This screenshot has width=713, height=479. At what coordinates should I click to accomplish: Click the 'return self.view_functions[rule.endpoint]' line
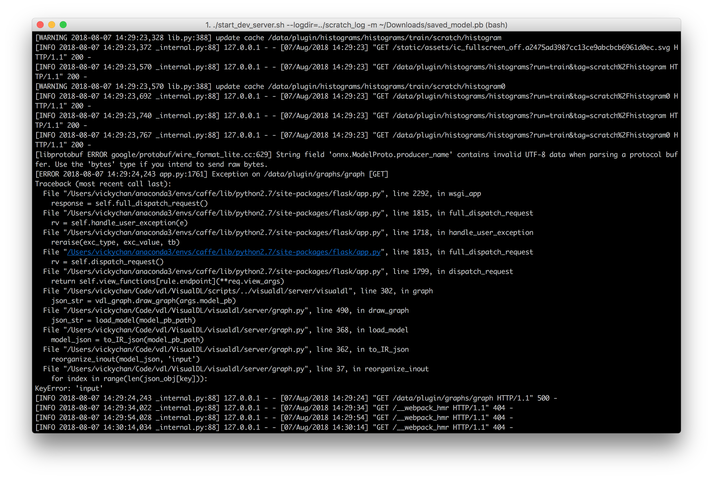167,281
